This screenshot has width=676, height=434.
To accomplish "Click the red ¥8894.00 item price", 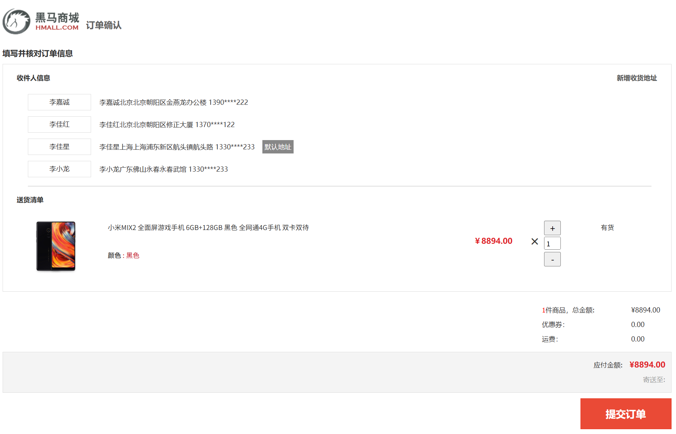I will (x=494, y=241).
